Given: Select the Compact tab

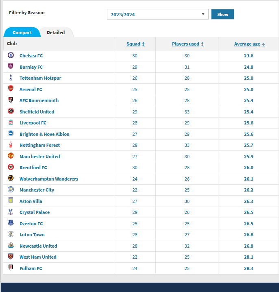Looking at the screenshot, I should click(22, 33).
